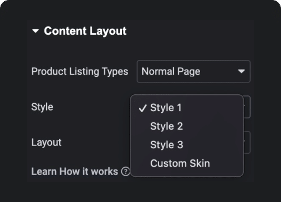Click the Normal Page selected value text
The height and width of the screenshot is (202, 281).
pos(171,71)
